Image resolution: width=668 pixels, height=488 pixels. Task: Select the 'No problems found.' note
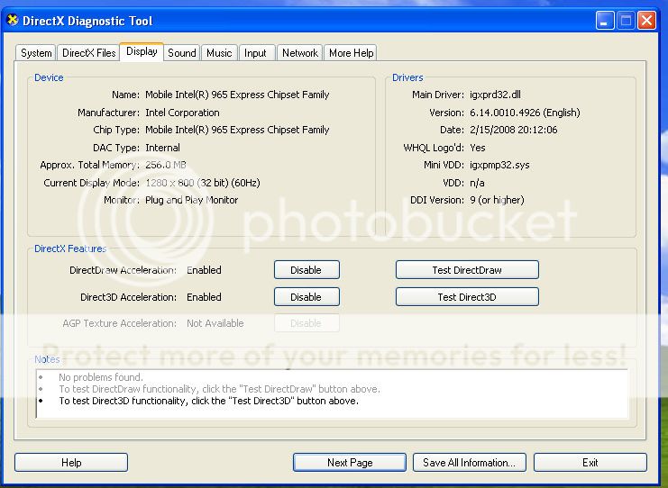pyautogui.click(x=101, y=377)
